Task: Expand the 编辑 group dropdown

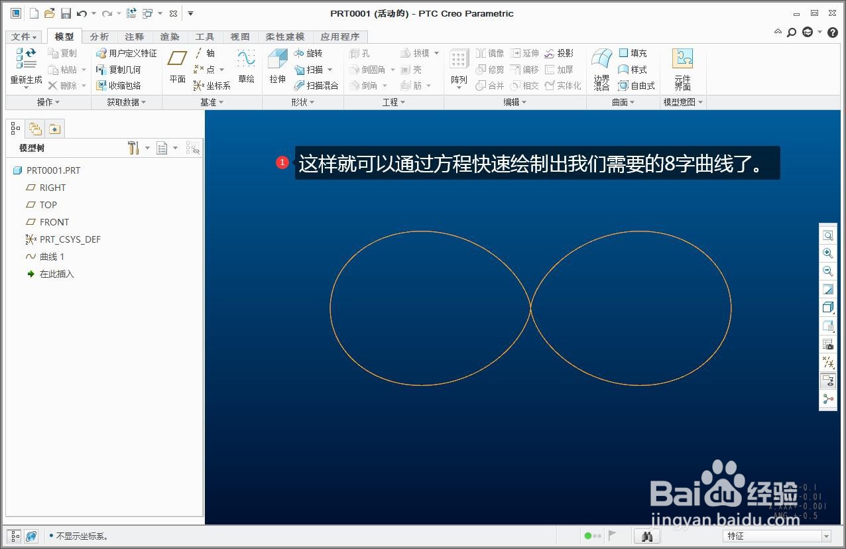Action: (x=515, y=102)
